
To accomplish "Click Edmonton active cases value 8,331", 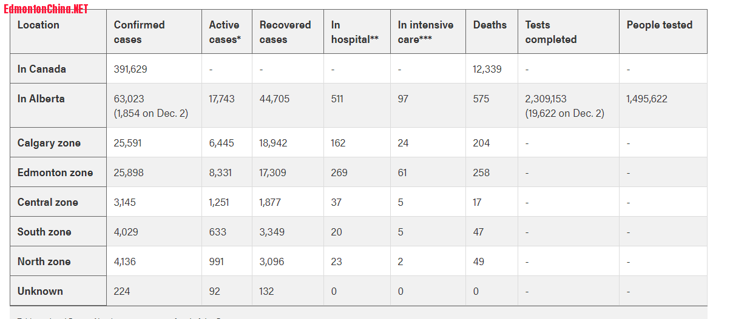I will pos(219,173).
